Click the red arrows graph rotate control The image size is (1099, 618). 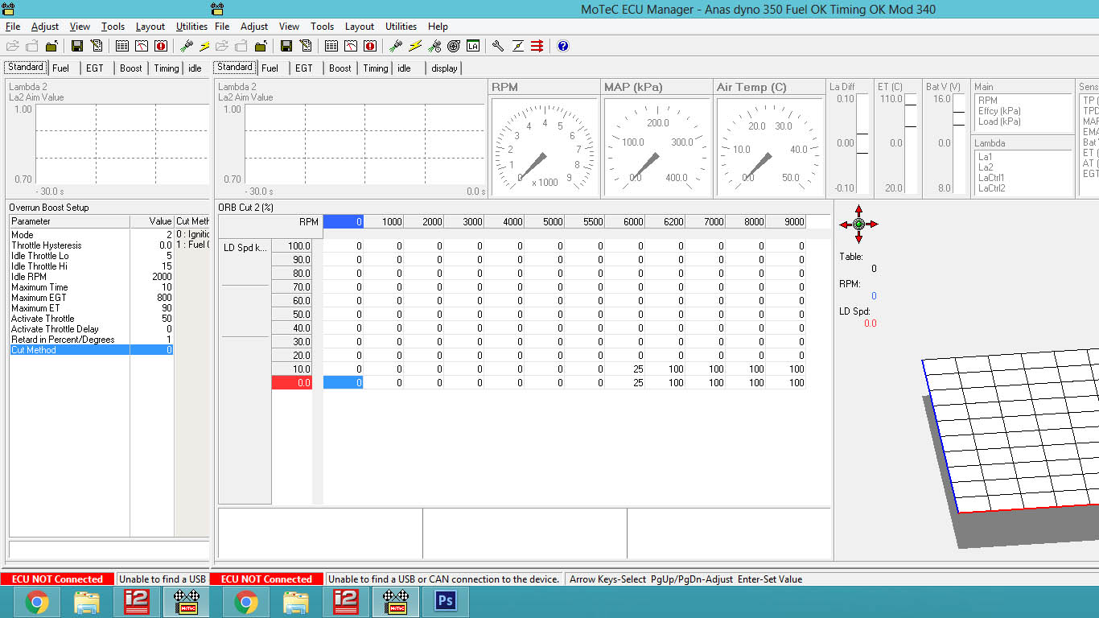pos(858,224)
